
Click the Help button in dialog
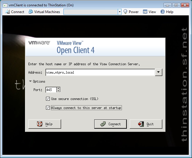click(x=45, y=124)
